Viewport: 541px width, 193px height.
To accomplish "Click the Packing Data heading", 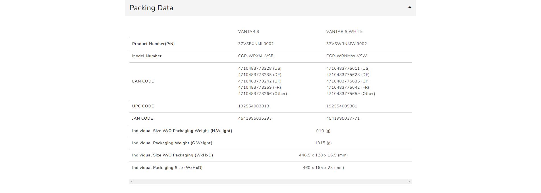I will click(151, 8).
